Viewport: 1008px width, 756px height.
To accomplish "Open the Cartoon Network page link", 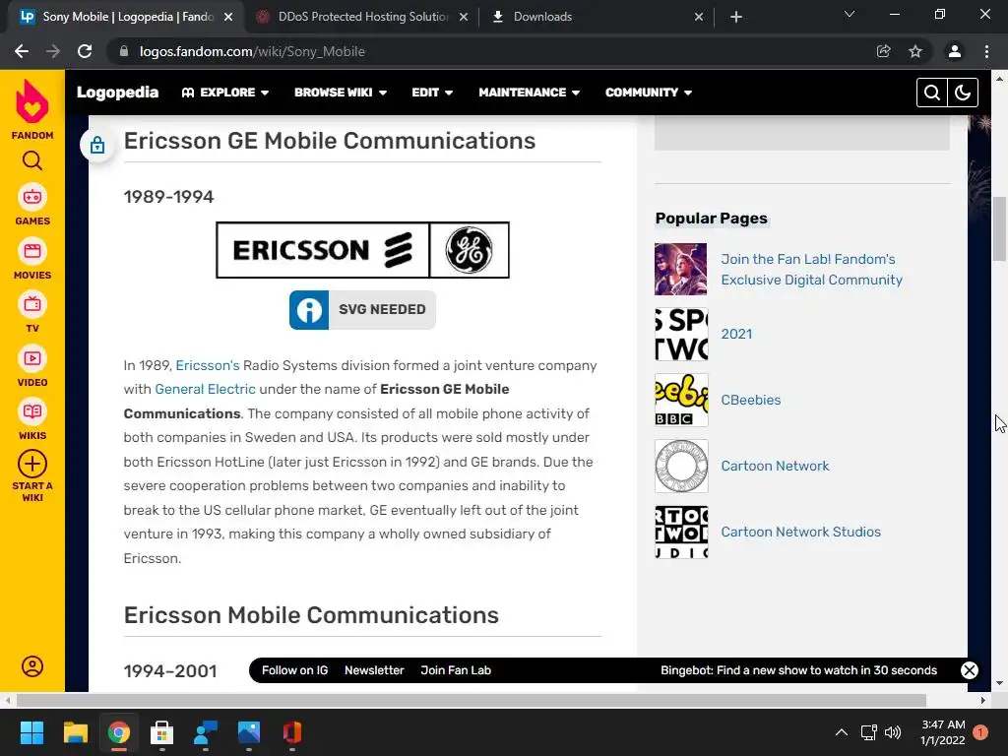I will (x=775, y=466).
